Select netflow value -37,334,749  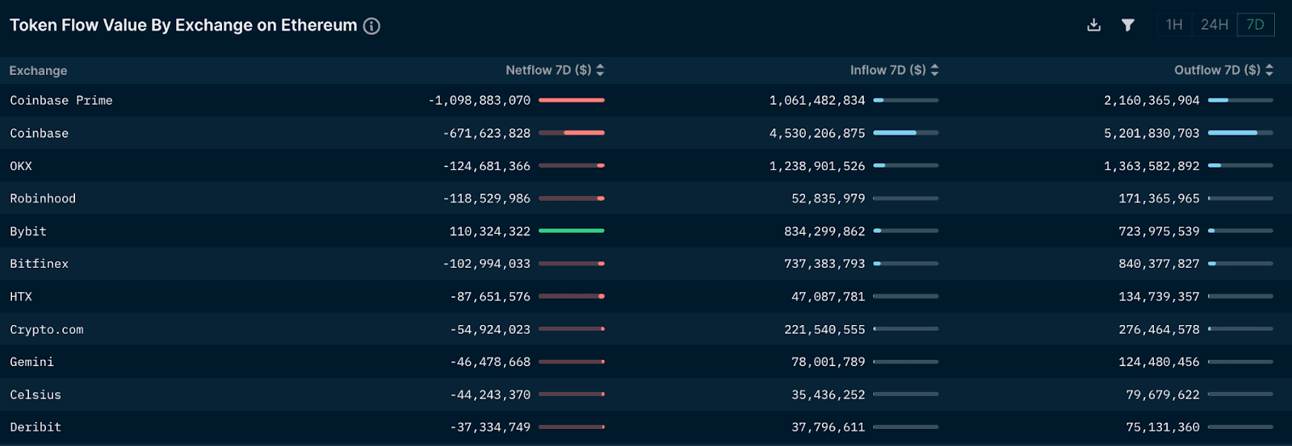[x=490, y=427]
